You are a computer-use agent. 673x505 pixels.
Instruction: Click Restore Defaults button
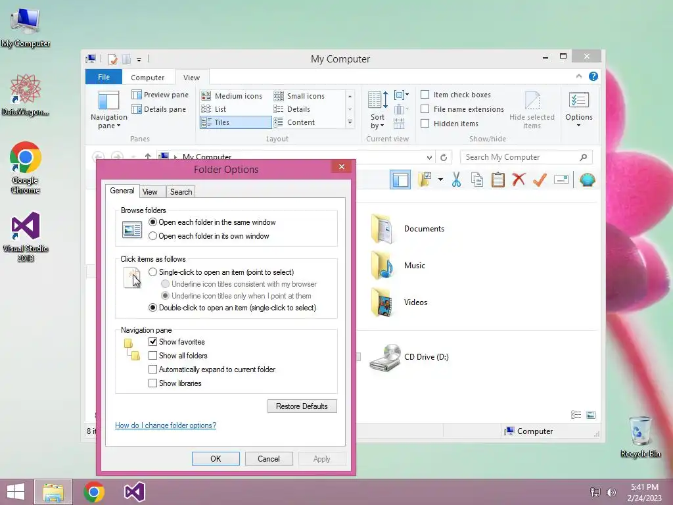(302, 406)
